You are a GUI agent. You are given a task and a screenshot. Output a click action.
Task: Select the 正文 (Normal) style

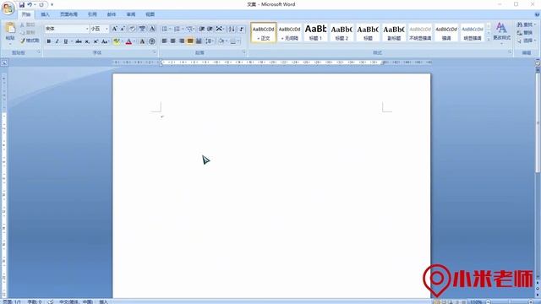tap(263, 33)
